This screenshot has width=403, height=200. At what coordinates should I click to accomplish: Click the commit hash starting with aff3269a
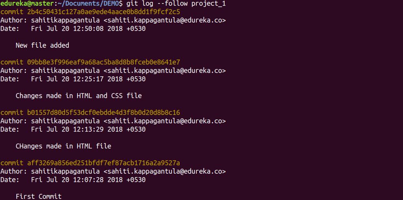click(103, 163)
